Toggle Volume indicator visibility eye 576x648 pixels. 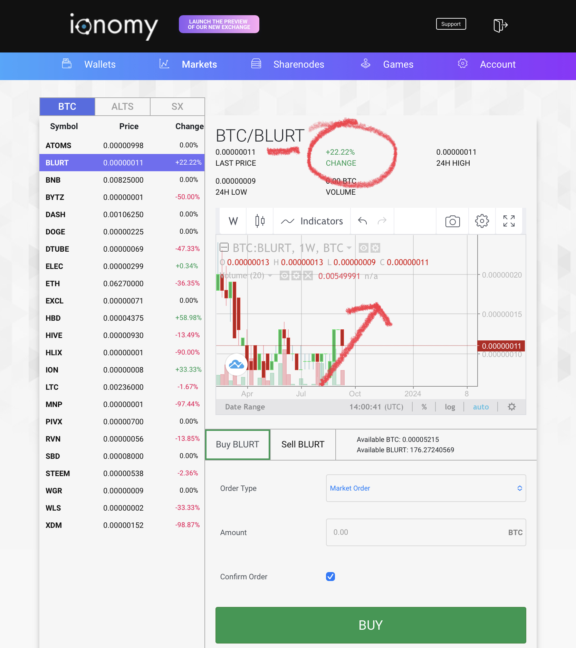coord(285,276)
